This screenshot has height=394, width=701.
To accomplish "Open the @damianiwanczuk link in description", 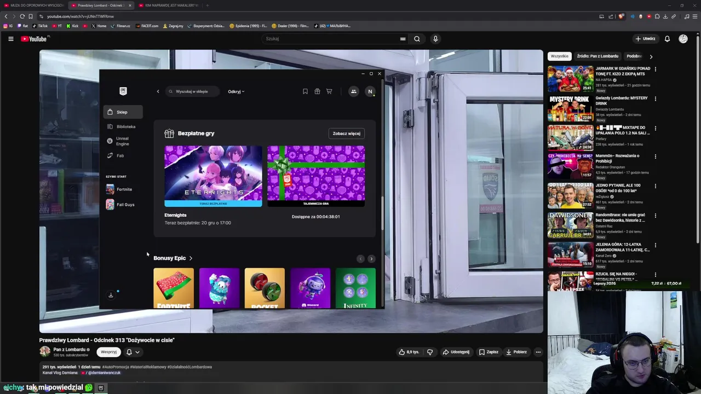I will coord(104,373).
